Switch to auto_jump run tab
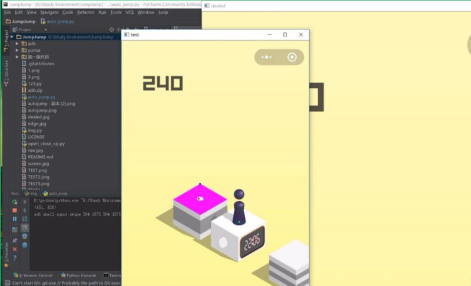 pos(55,194)
